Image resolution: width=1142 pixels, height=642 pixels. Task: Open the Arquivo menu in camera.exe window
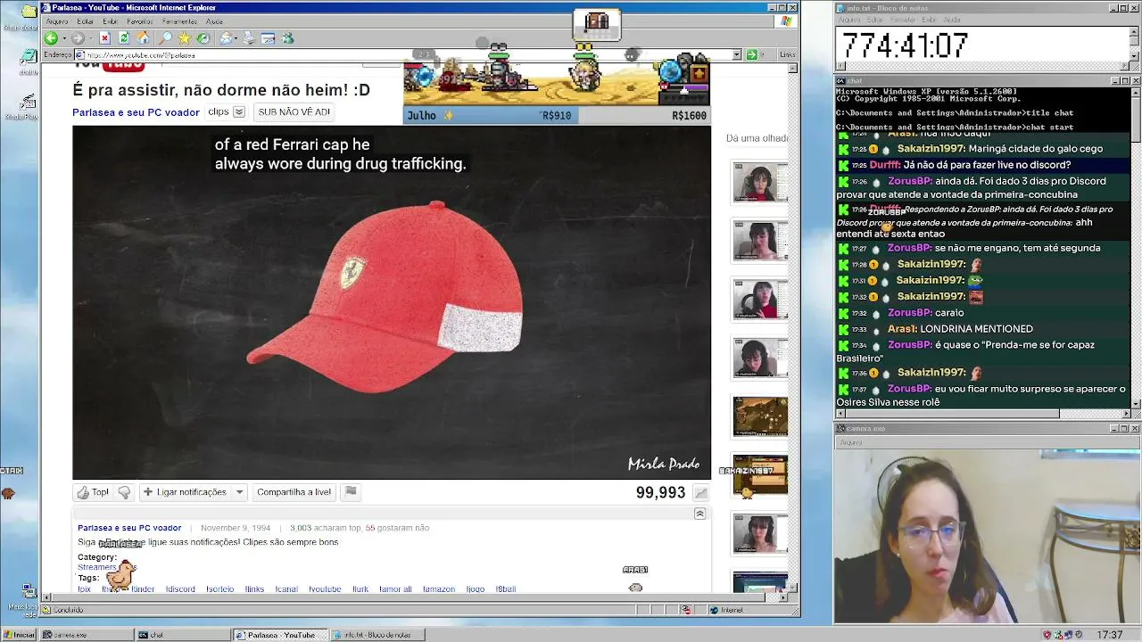[x=850, y=442]
